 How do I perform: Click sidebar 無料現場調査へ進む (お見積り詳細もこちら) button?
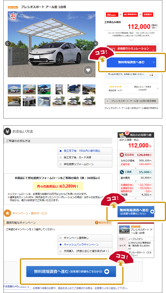point(136,211)
